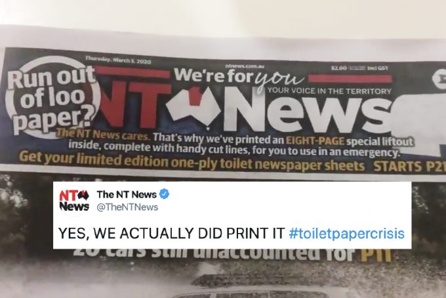
Task: Click the white Australia map logo
Action: coord(193,107)
